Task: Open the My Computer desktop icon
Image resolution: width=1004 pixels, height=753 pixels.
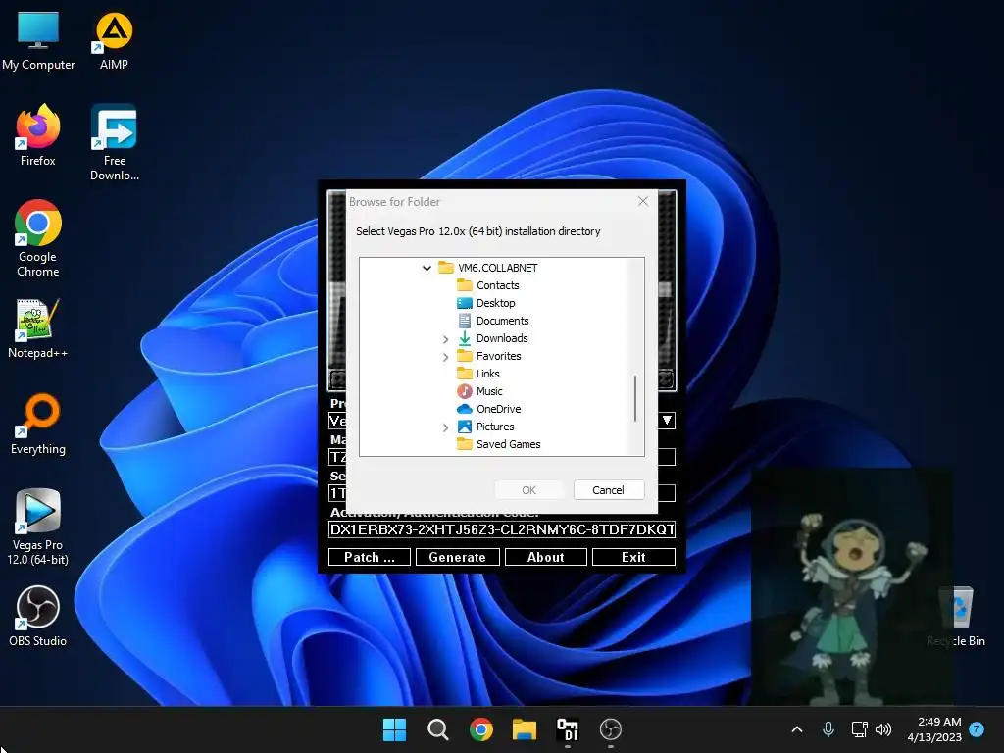Action: coord(38,39)
